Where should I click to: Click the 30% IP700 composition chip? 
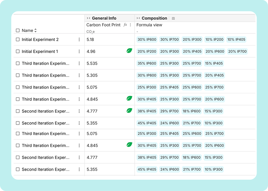[169, 40]
